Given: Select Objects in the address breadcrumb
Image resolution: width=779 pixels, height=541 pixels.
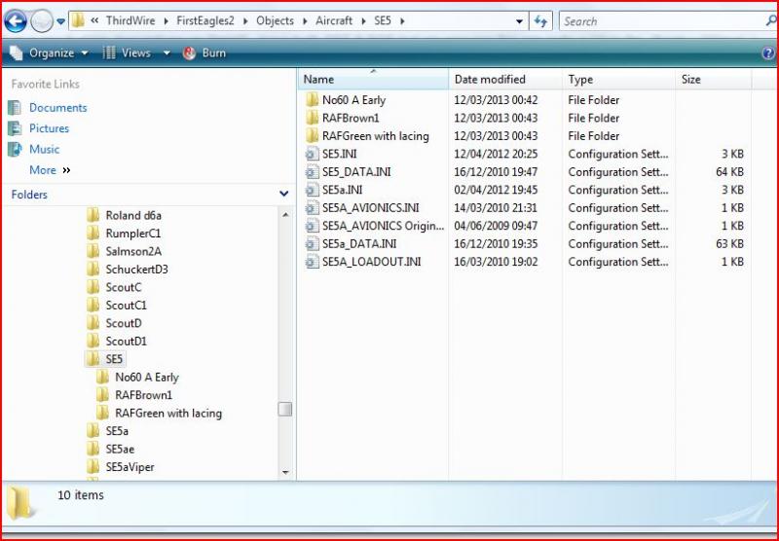Looking at the screenshot, I should point(275,20).
